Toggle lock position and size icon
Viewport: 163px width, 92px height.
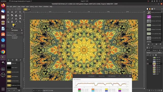[x=153, y=55]
